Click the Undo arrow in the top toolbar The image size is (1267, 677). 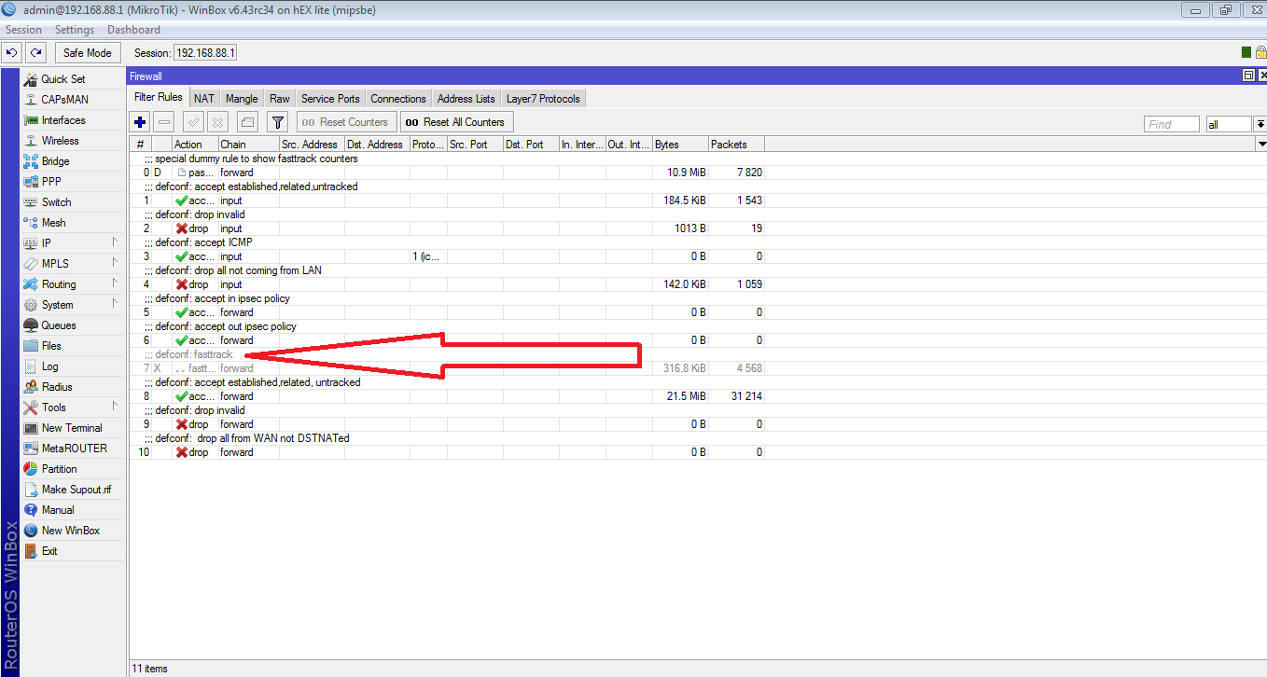coord(12,53)
